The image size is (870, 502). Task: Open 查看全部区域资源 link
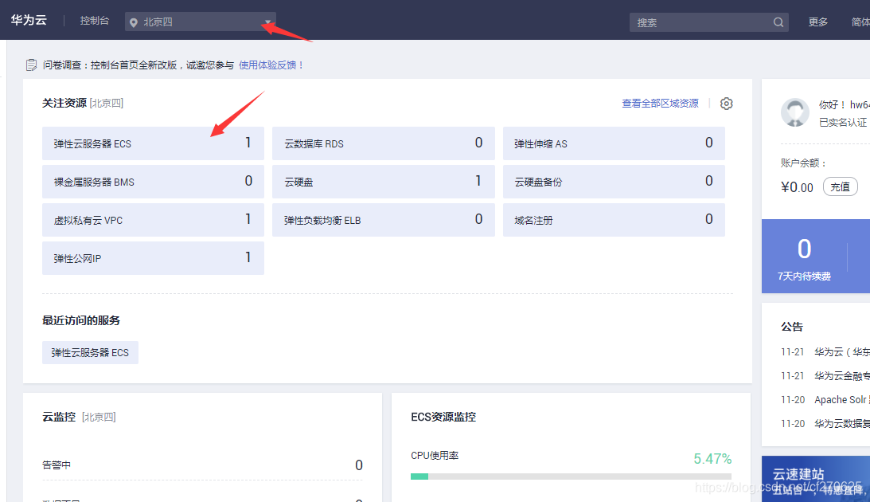pyautogui.click(x=661, y=104)
